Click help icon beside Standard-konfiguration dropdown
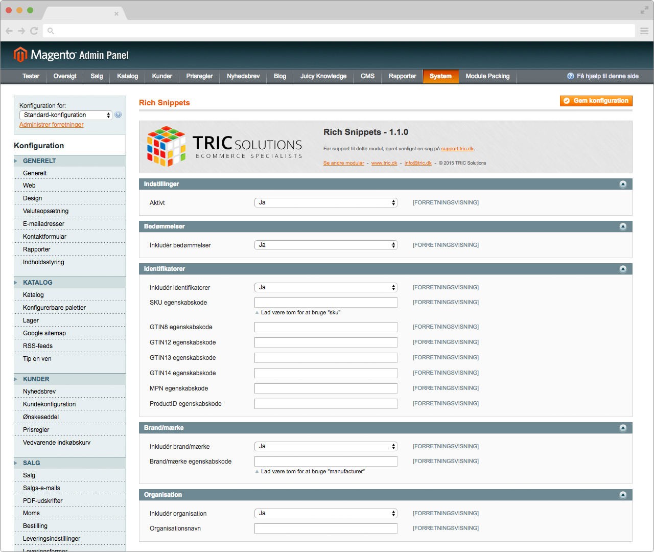Image resolution: width=654 pixels, height=552 pixels. pyautogui.click(x=118, y=115)
